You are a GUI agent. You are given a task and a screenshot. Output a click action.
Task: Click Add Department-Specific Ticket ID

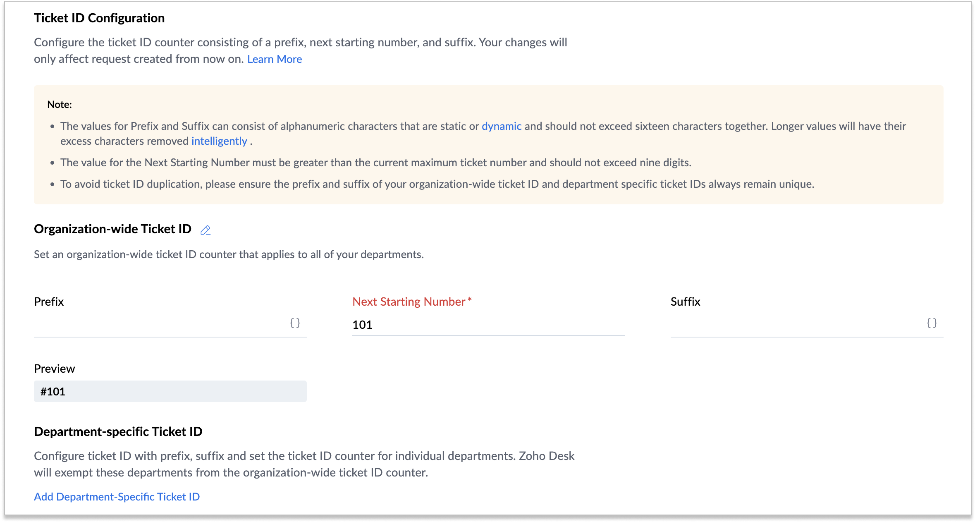click(x=117, y=497)
